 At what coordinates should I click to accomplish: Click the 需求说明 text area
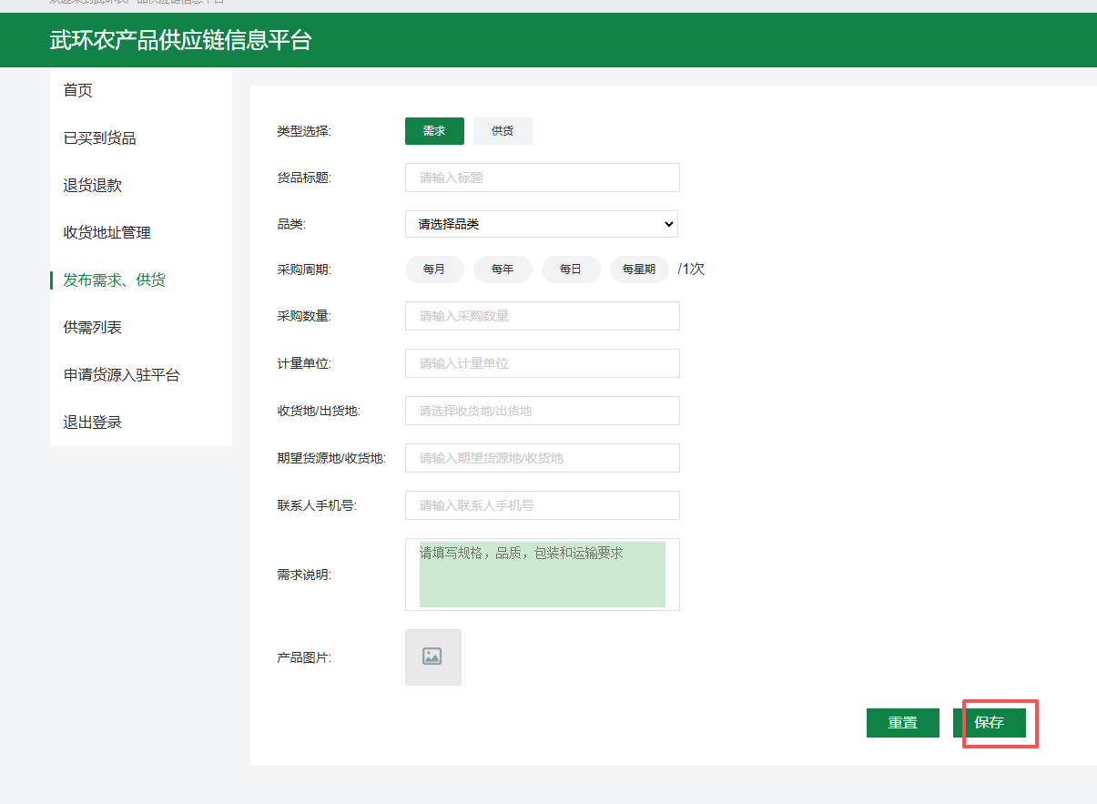(542, 575)
